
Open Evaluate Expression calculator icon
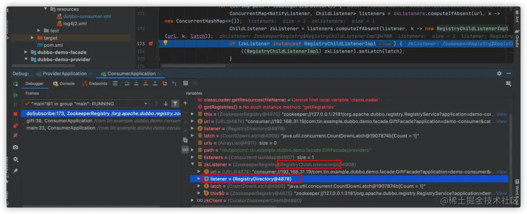[x=185, y=83]
